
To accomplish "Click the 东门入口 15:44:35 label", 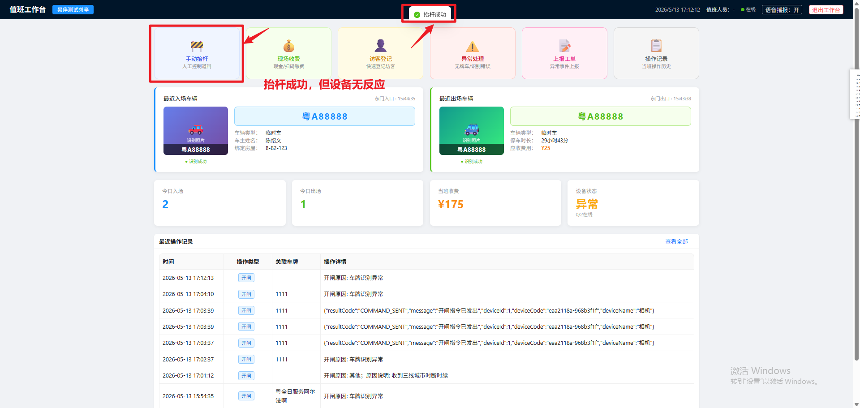I will [395, 99].
